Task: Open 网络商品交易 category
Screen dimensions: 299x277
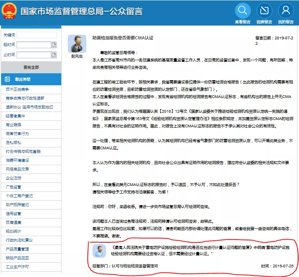Action: (x=17, y=169)
